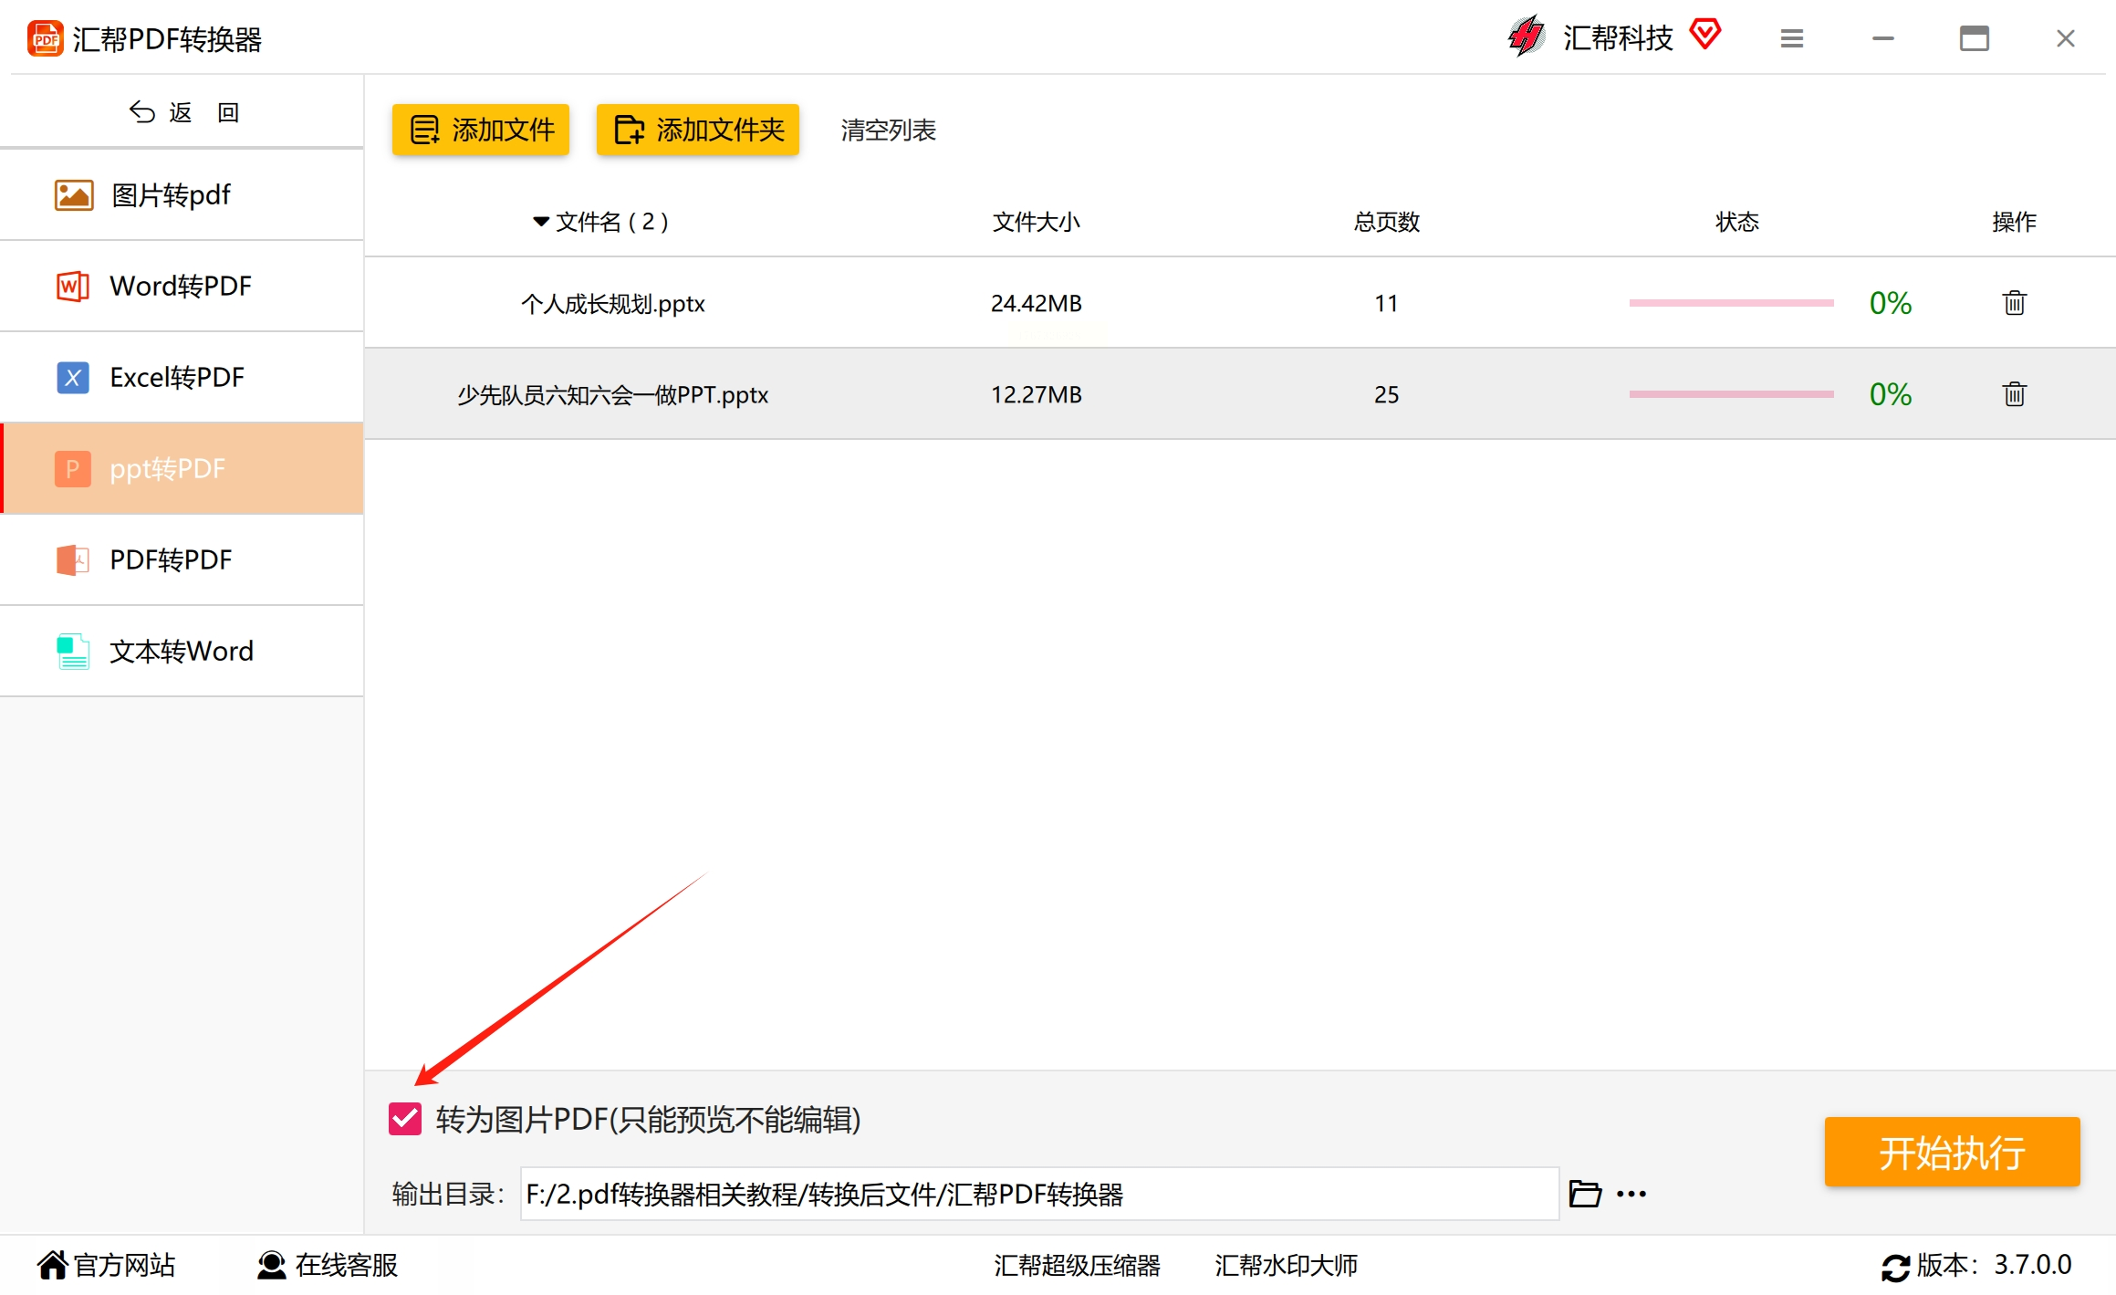The width and height of the screenshot is (2116, 1295).
Task: Click the version refresh update icon
Action: (1895, 1267)
